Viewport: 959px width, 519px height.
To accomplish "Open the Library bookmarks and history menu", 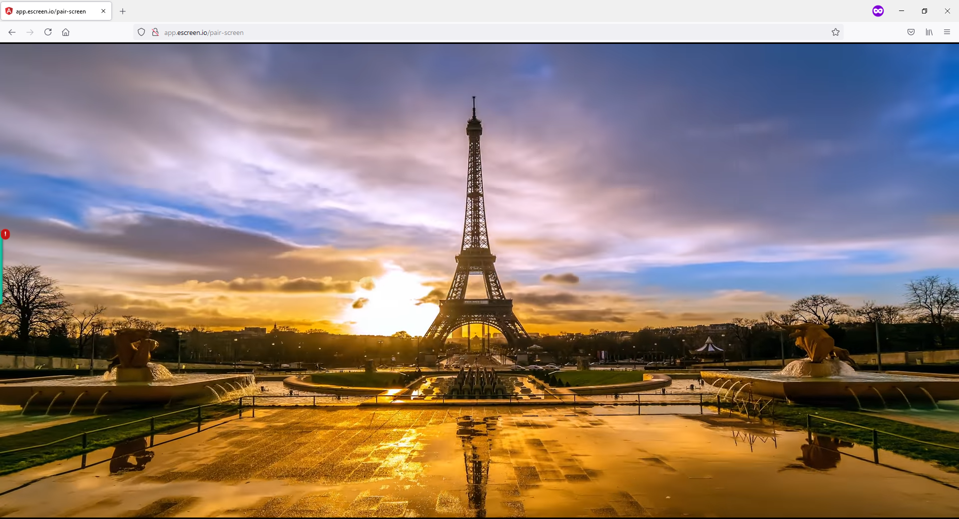I will (929, 32).
